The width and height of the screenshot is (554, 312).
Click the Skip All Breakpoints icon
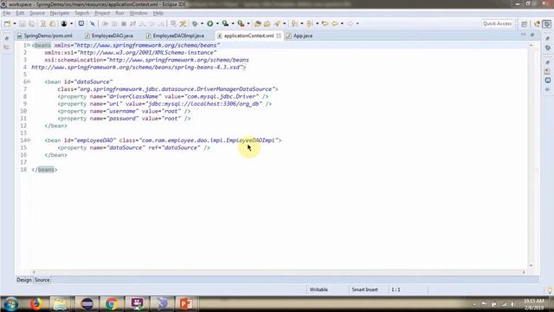(x=93, y=23)
